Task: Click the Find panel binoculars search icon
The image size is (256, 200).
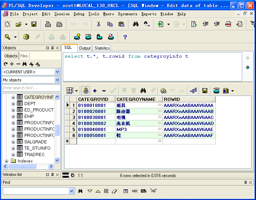Action: pyautogui.click(x=80, y=191)
